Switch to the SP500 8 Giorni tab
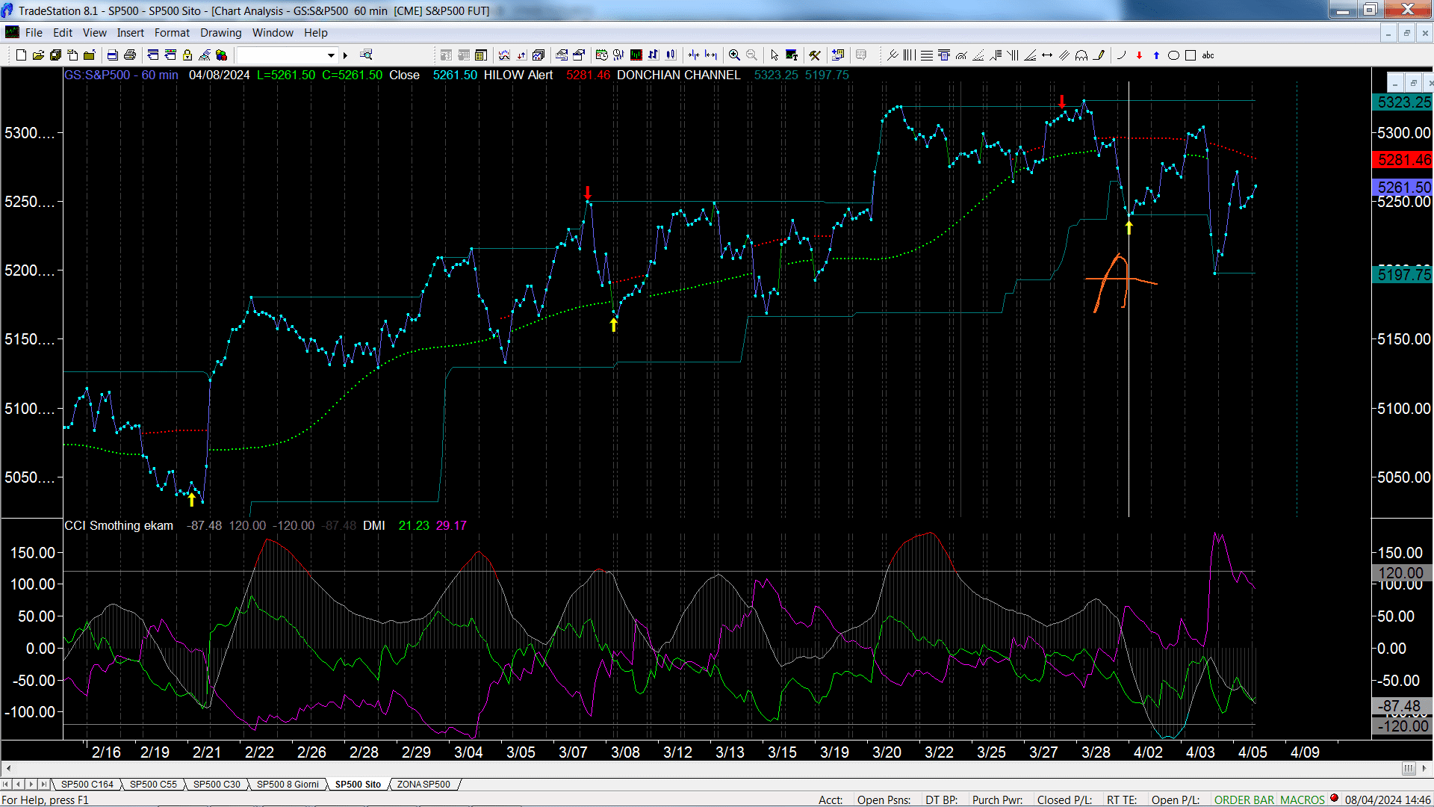The width and height of the screenshot is (1434, 807). tap(288, 785)
